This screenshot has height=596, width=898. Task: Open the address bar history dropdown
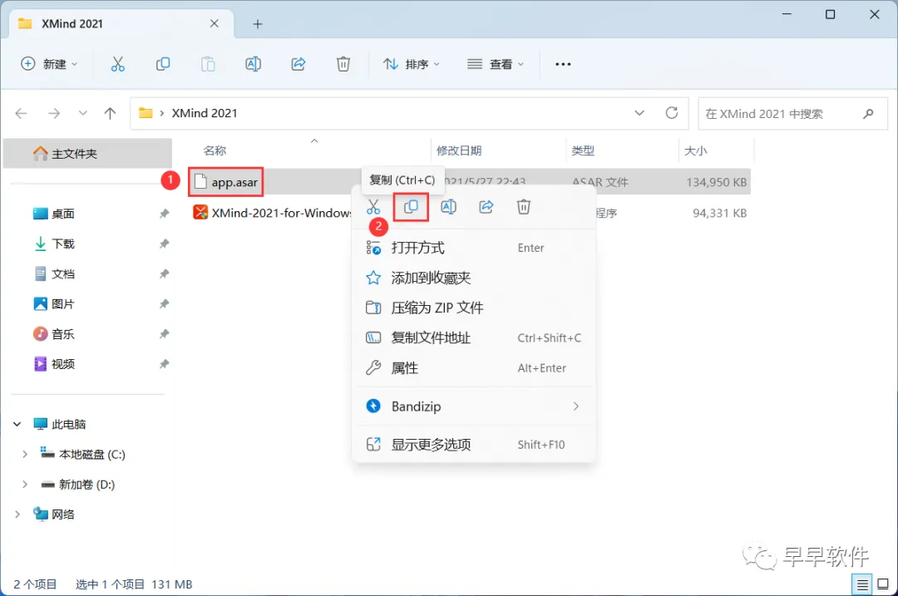point(639,113)
